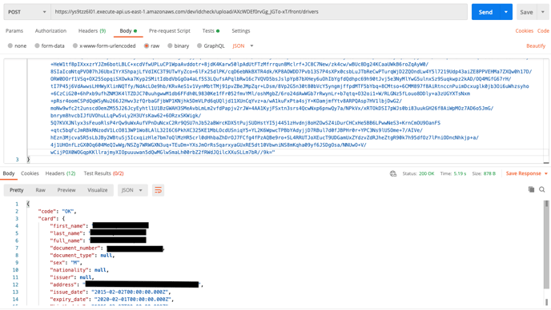This screenshot has width=551, height=310.
Task: Click the "nationality": null line
Action: click(79, 270)
